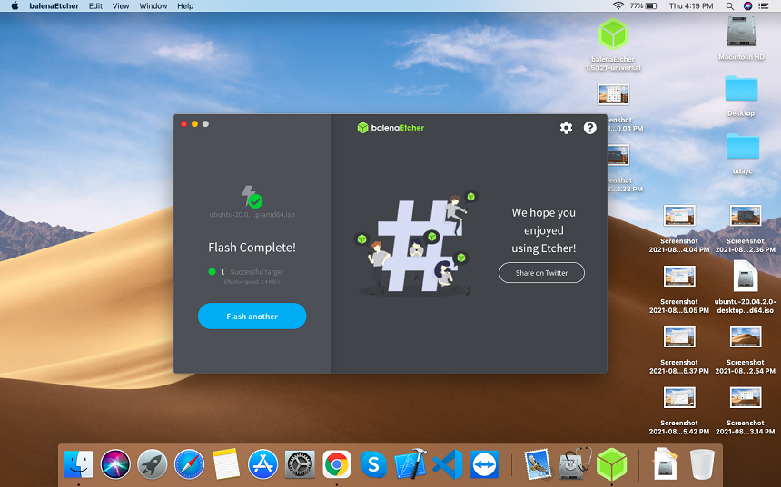Click balenaEtcher green cube in Dock
The height and width of the screenshot is (487, 781).
click(x=612, y=464)
